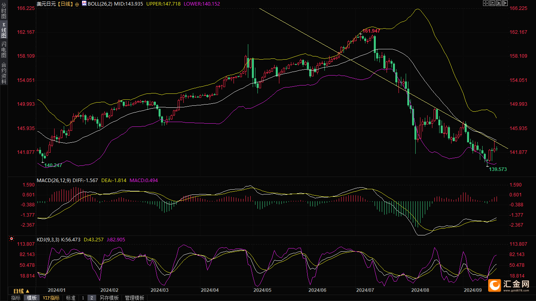This screenshot has width=536, height=301.
Task: Click the 2024/05 date marker
Action: (x=262, y=290)
